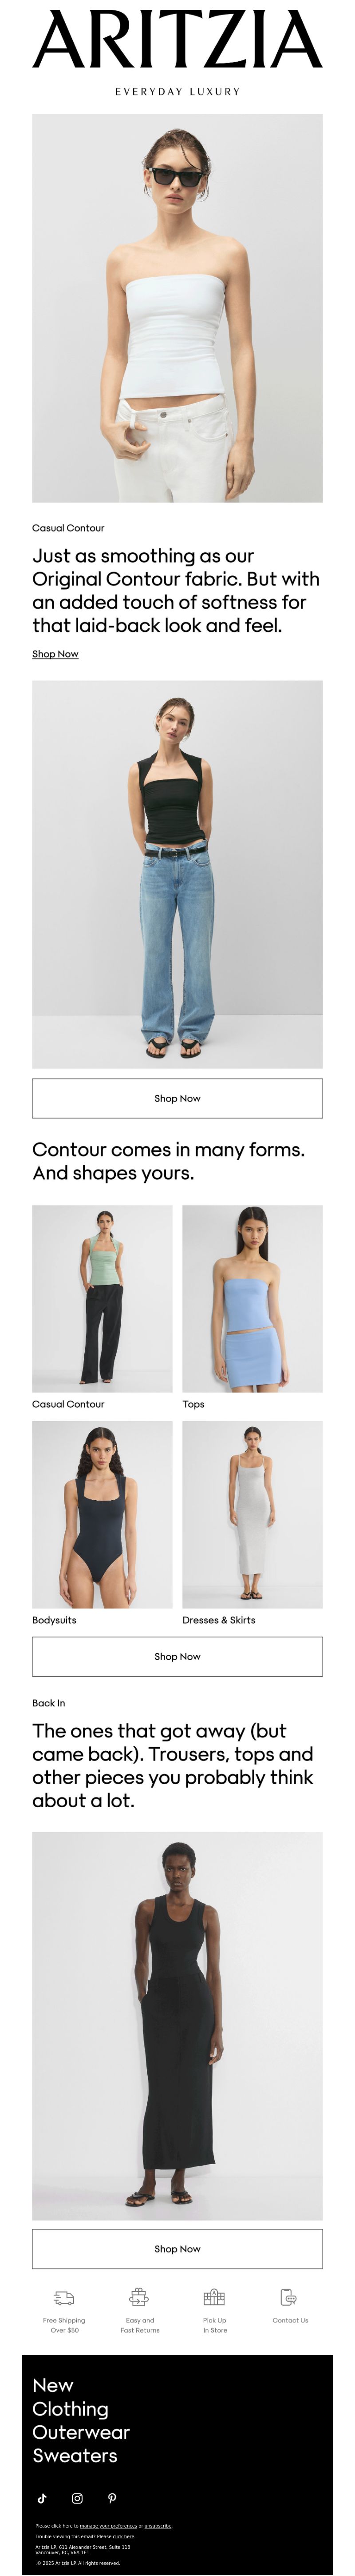Click Shop Now below the category grid
Image resolution: width=355 pixels, height=2576 pixels.
177,1656
